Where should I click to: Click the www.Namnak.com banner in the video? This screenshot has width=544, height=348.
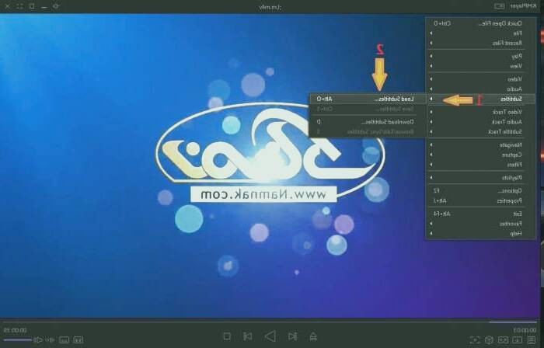pos(263,194)
